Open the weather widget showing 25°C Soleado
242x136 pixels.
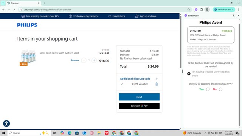click(192, 133)
